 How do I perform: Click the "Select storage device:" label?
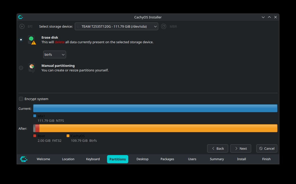56,26
